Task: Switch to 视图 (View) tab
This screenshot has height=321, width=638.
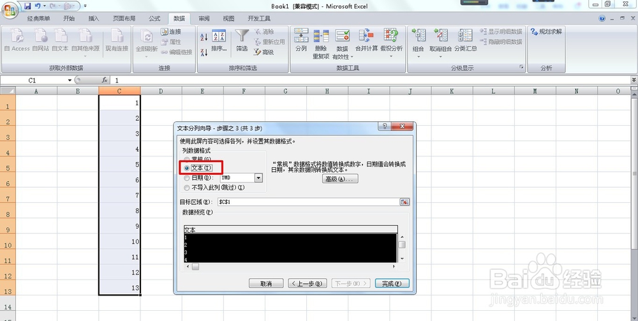Action: point(228,19)
